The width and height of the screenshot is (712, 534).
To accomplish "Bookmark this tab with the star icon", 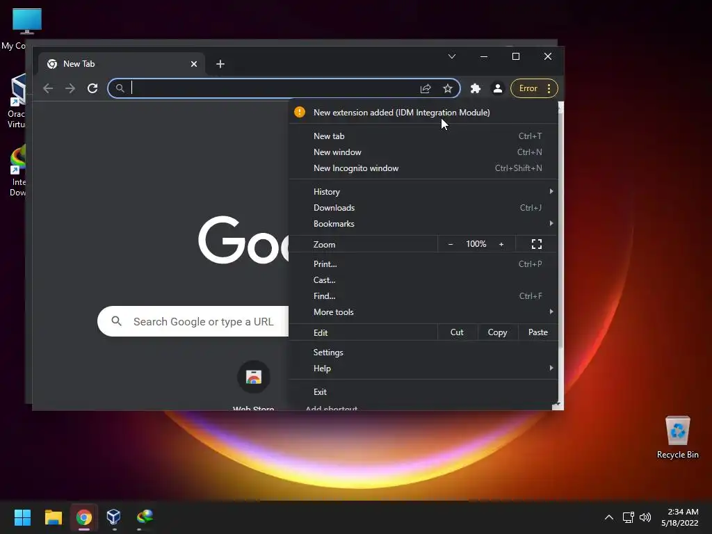I will 448,88.
